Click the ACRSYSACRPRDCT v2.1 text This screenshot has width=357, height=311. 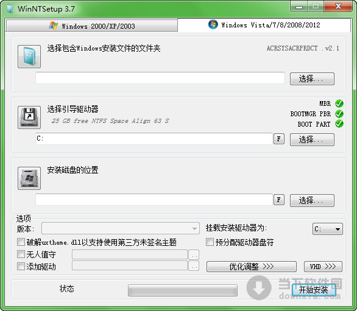click(303, 48)
